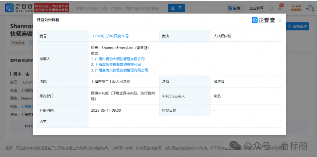Close the 开庭公告详情 dialog
318x157 pixels.
[280, 20]
